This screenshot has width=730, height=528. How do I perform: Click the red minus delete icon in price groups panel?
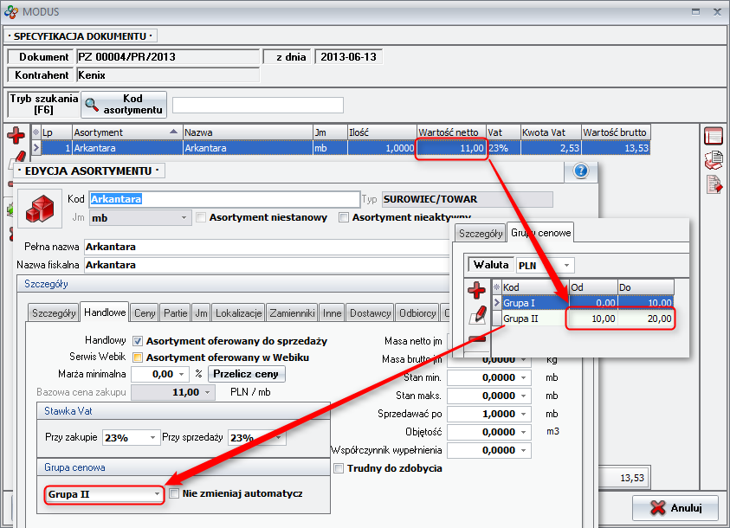coord(476,341)
